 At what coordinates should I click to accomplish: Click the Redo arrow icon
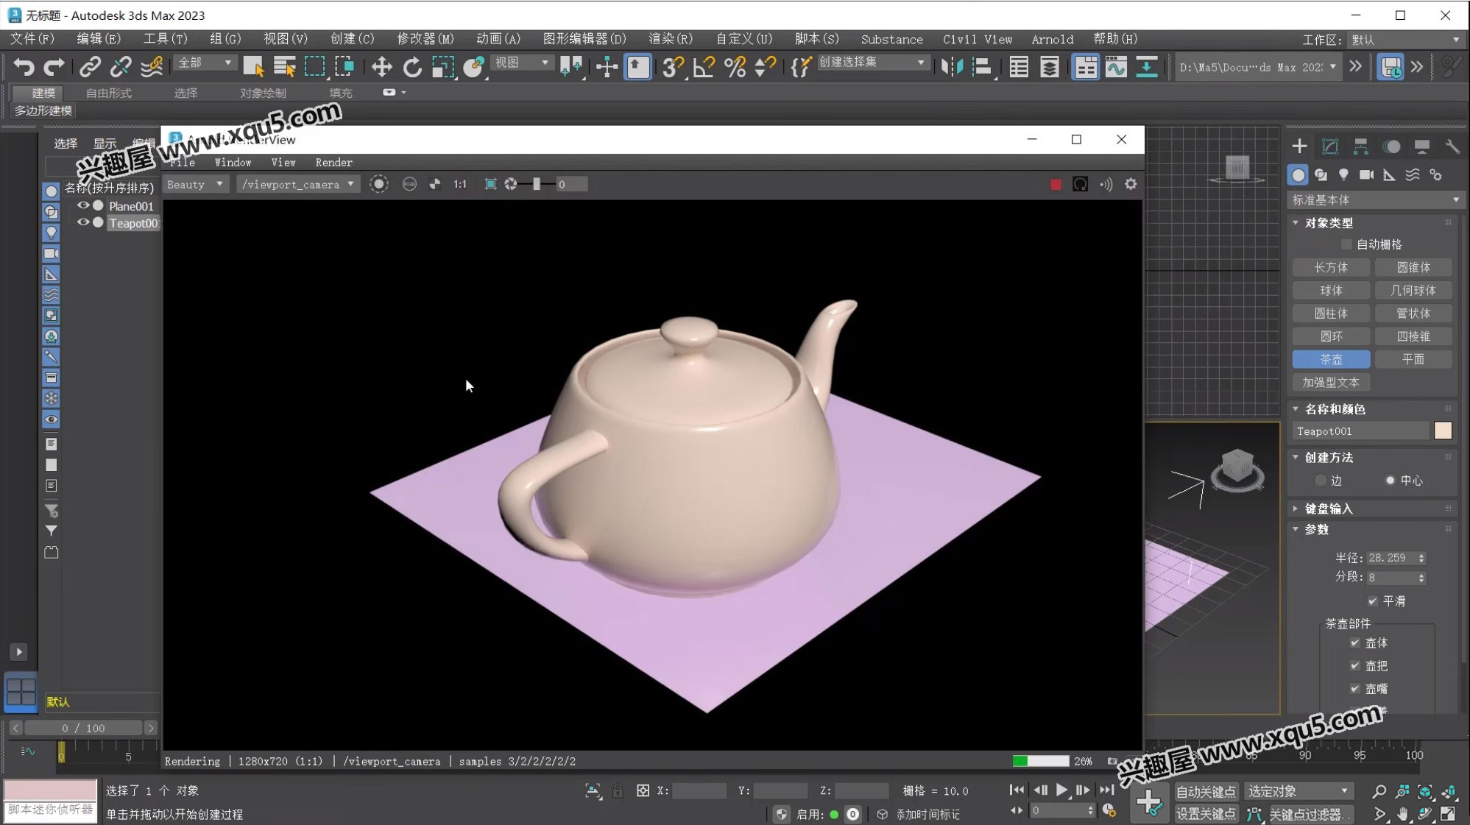tap(54, 67)
